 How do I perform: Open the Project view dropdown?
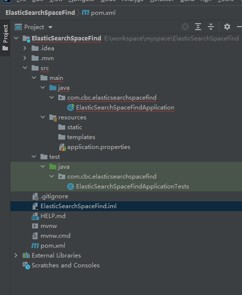point(34,27)
